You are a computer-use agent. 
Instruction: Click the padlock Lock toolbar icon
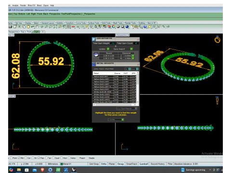[x=96, y=27]
